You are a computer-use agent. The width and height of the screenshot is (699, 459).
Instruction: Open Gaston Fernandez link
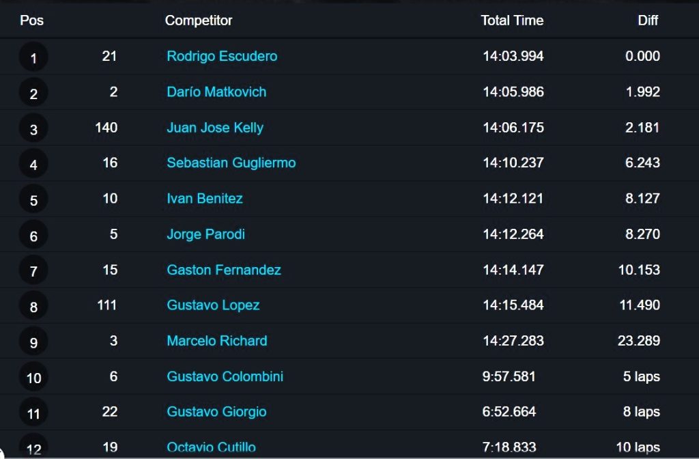[x=224, y=270]
